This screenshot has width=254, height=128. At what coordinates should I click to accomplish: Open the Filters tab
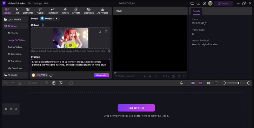click(65, 11)
